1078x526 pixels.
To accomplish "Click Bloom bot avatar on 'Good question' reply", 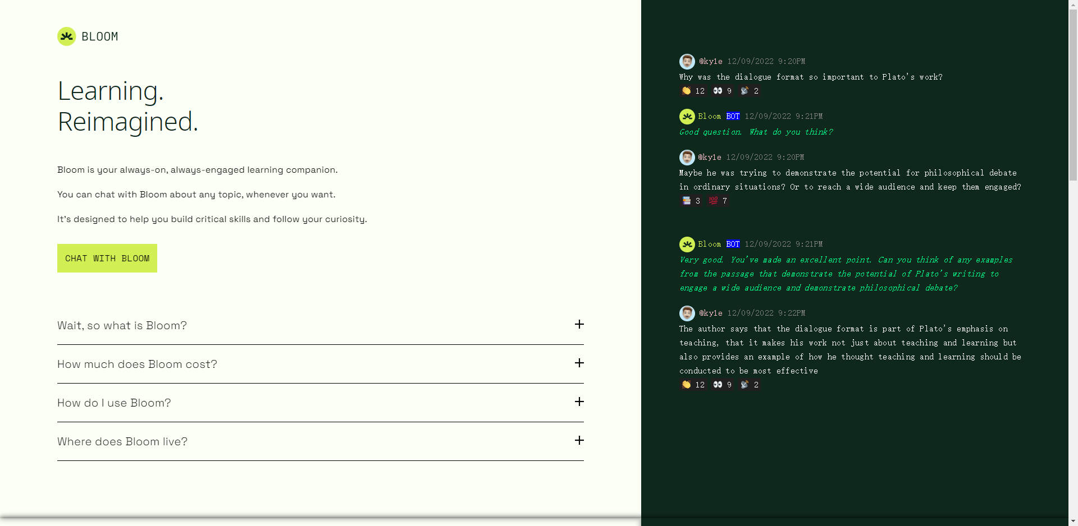I will (x=687, y=117).
